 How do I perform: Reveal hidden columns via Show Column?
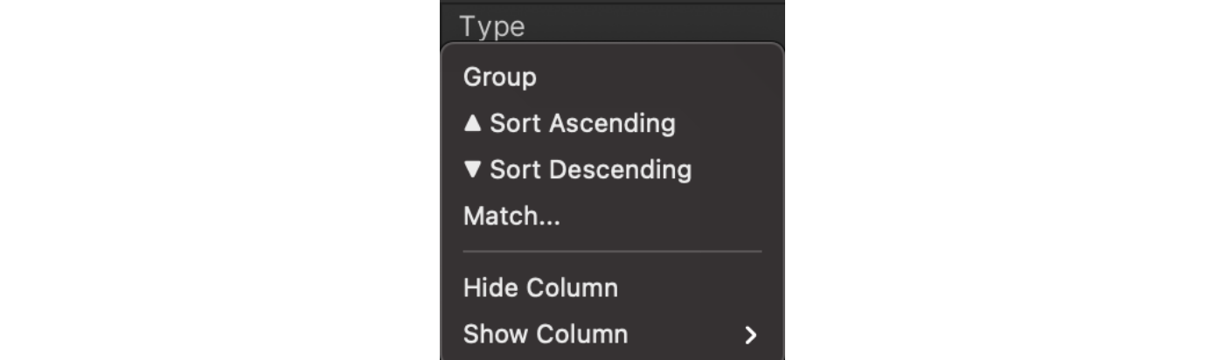[546, 335]
